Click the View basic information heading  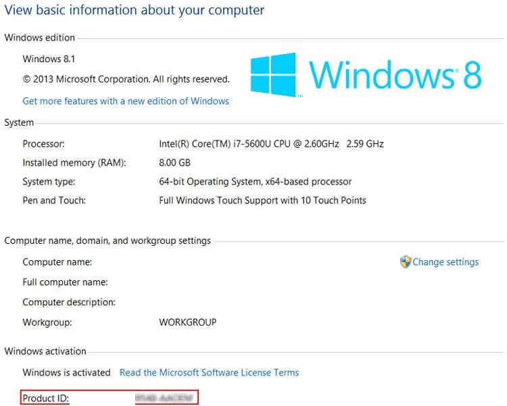135,10
